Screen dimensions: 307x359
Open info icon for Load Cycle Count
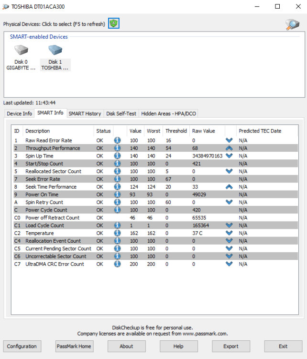pos(117,225)
